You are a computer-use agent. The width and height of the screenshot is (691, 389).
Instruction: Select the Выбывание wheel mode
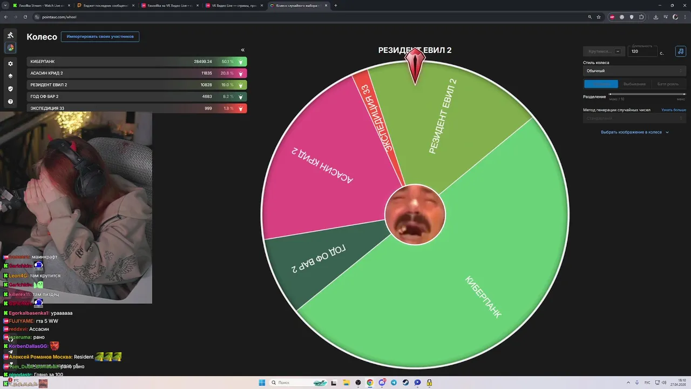click(x=634, y=84)
